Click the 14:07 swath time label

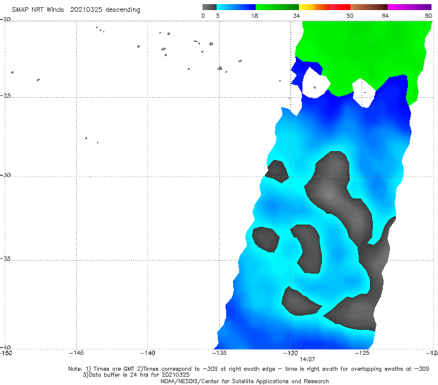[x=307, y=360]
